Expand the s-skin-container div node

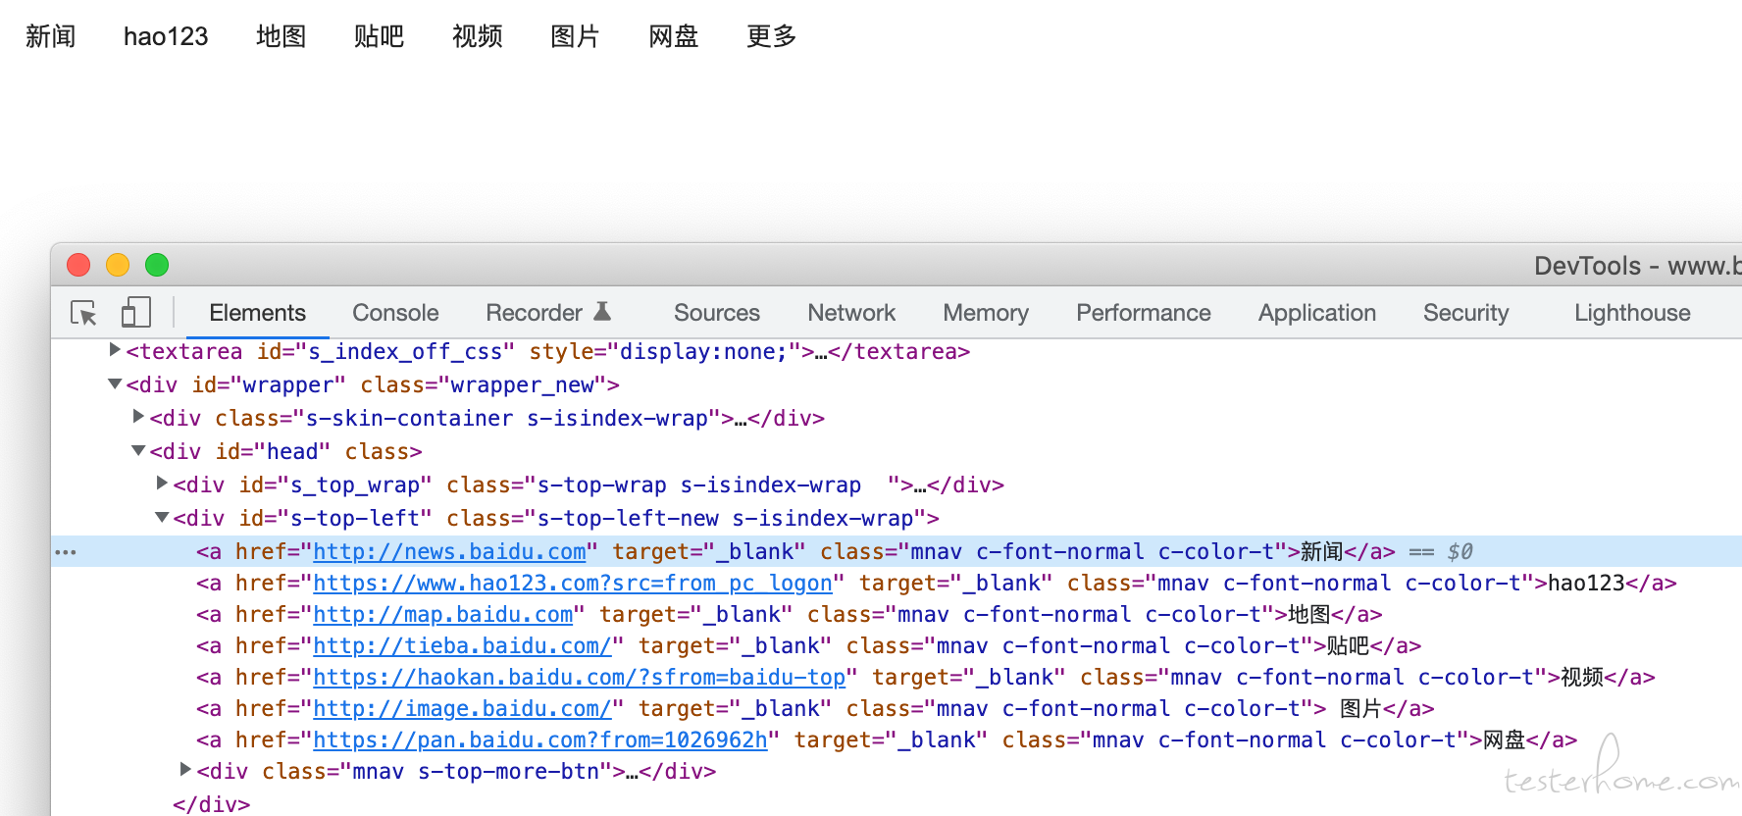point(138,417)
